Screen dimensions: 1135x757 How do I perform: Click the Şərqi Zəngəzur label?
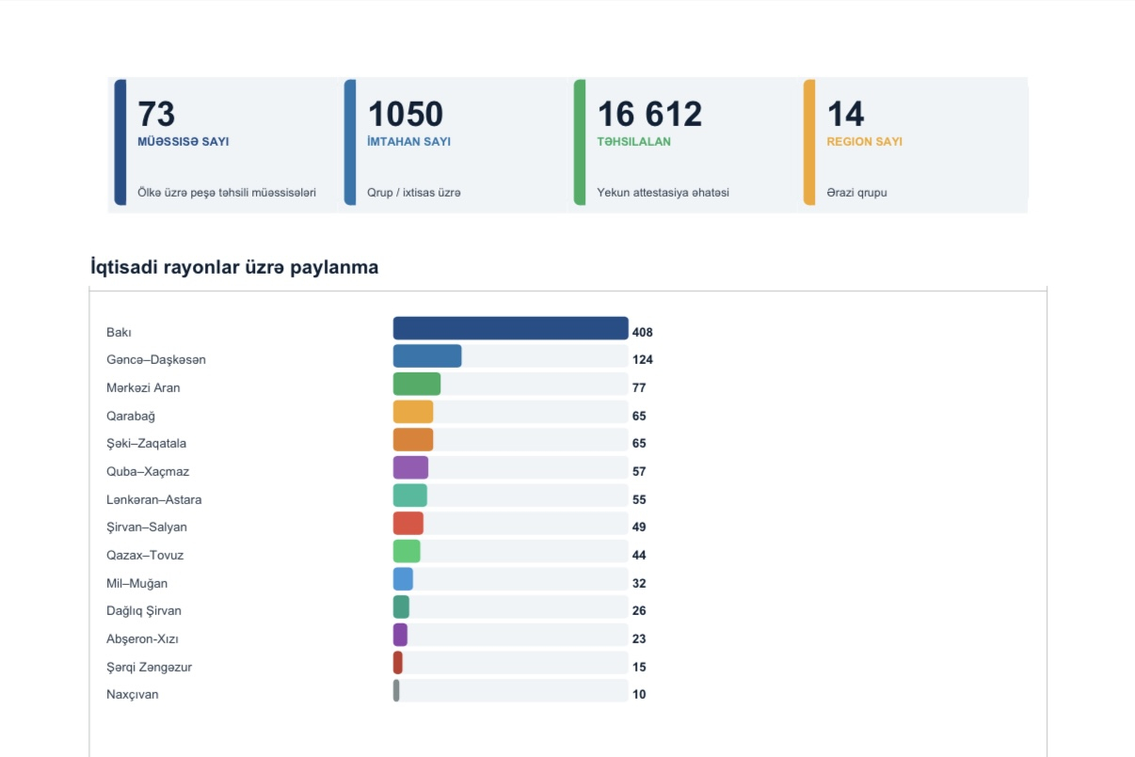(x=149, y=667)
